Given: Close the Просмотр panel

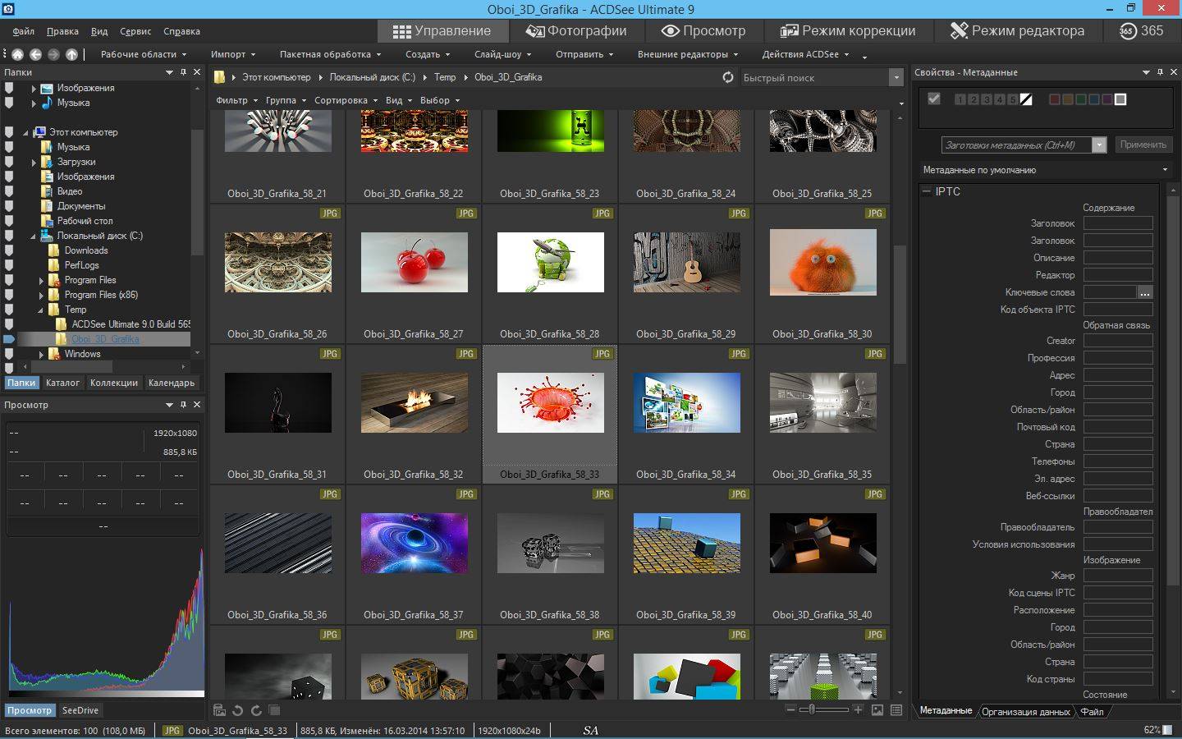Looking at the screenshot, I should pos(197,405).
